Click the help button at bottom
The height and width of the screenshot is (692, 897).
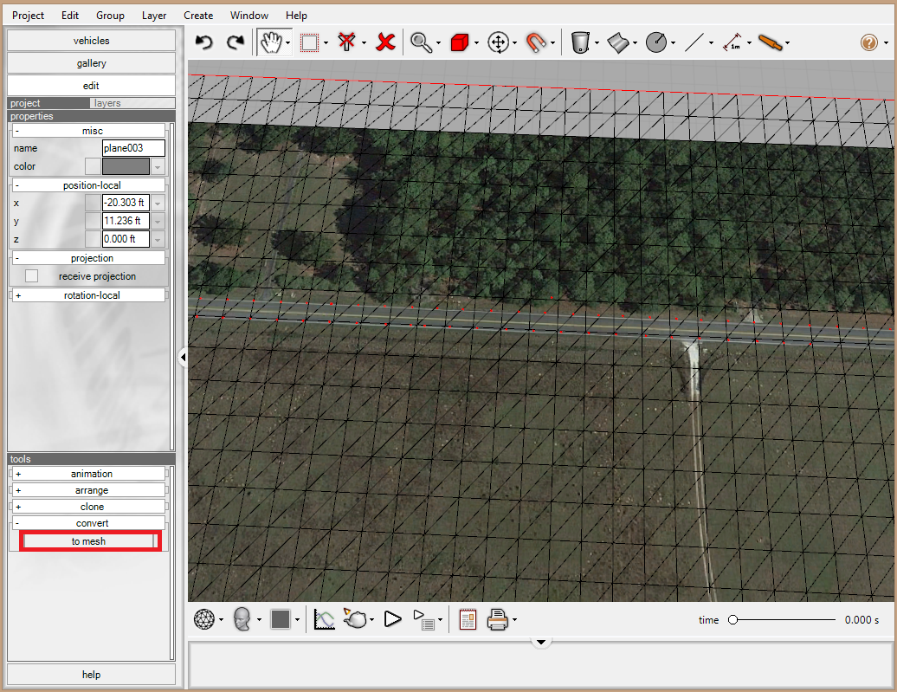pos(92,675)
